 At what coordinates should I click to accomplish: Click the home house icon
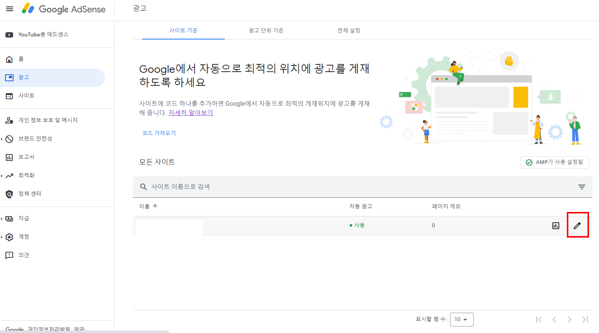coord(9,59)
